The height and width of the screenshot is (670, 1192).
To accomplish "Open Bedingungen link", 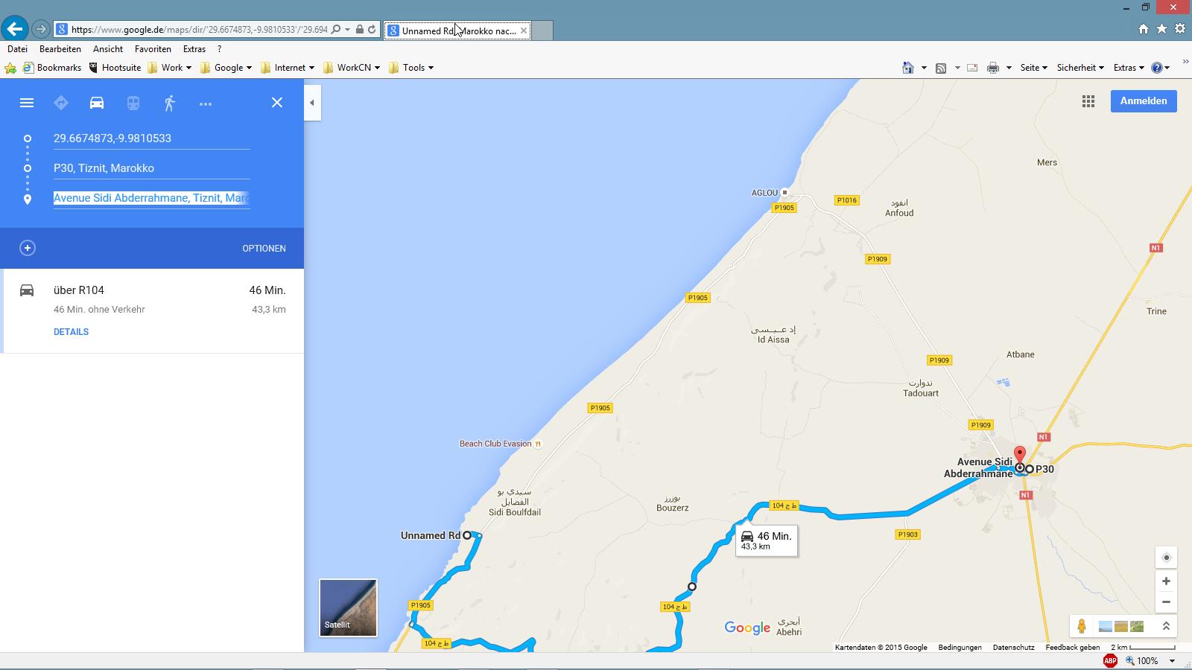I will [x=960, y=648].
